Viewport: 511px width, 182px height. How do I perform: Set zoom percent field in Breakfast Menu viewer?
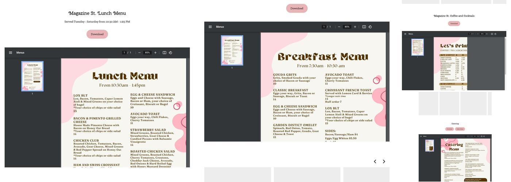pos(347,27)
